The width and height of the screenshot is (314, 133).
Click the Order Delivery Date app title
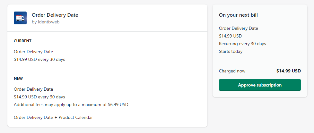[x=55, y=15]
